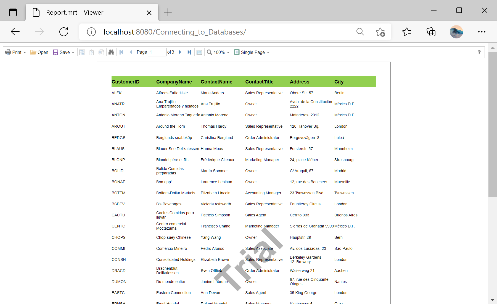The height and width of the screenshot is (304, 497).
Task: Click the resources icon in toolbar
Action: (x=101, y=52)
